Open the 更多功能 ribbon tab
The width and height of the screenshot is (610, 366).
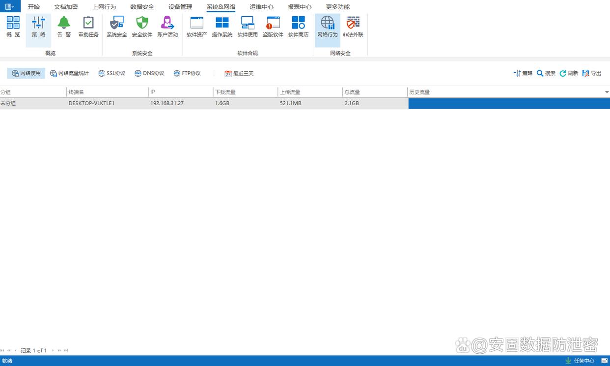(x=338, y=7)
